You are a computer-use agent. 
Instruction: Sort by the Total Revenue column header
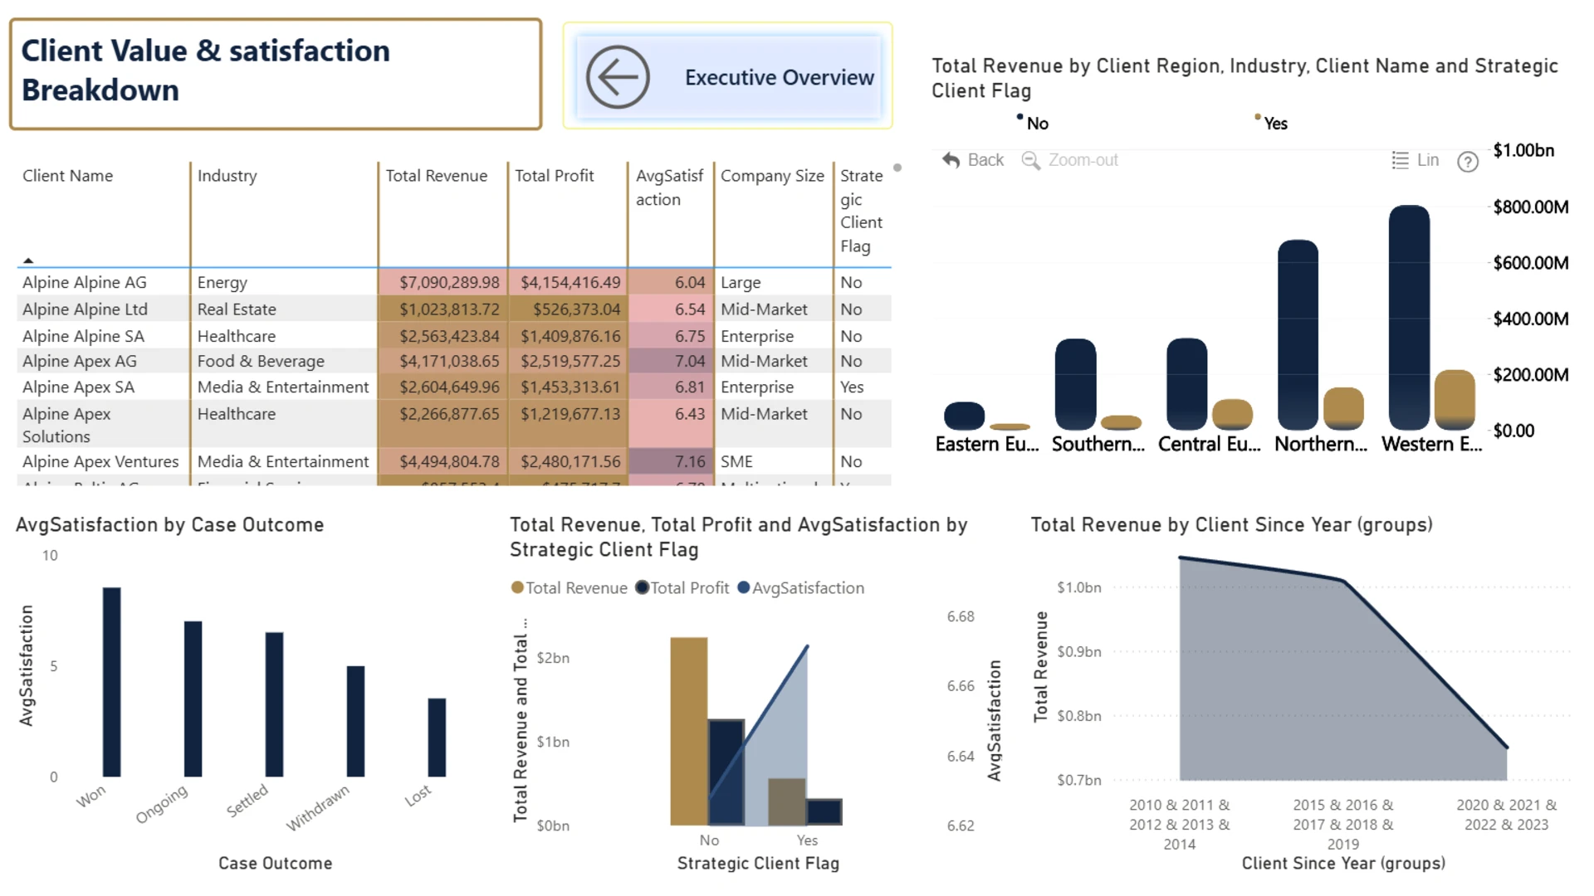[437, 176]
